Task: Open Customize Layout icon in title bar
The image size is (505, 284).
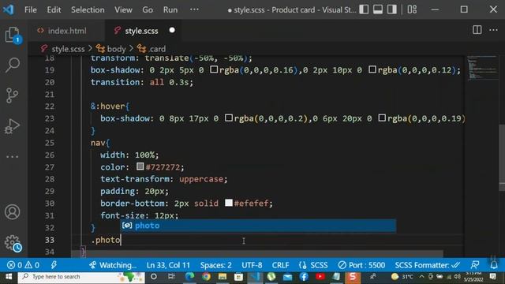Action: (x=412, y=9)
